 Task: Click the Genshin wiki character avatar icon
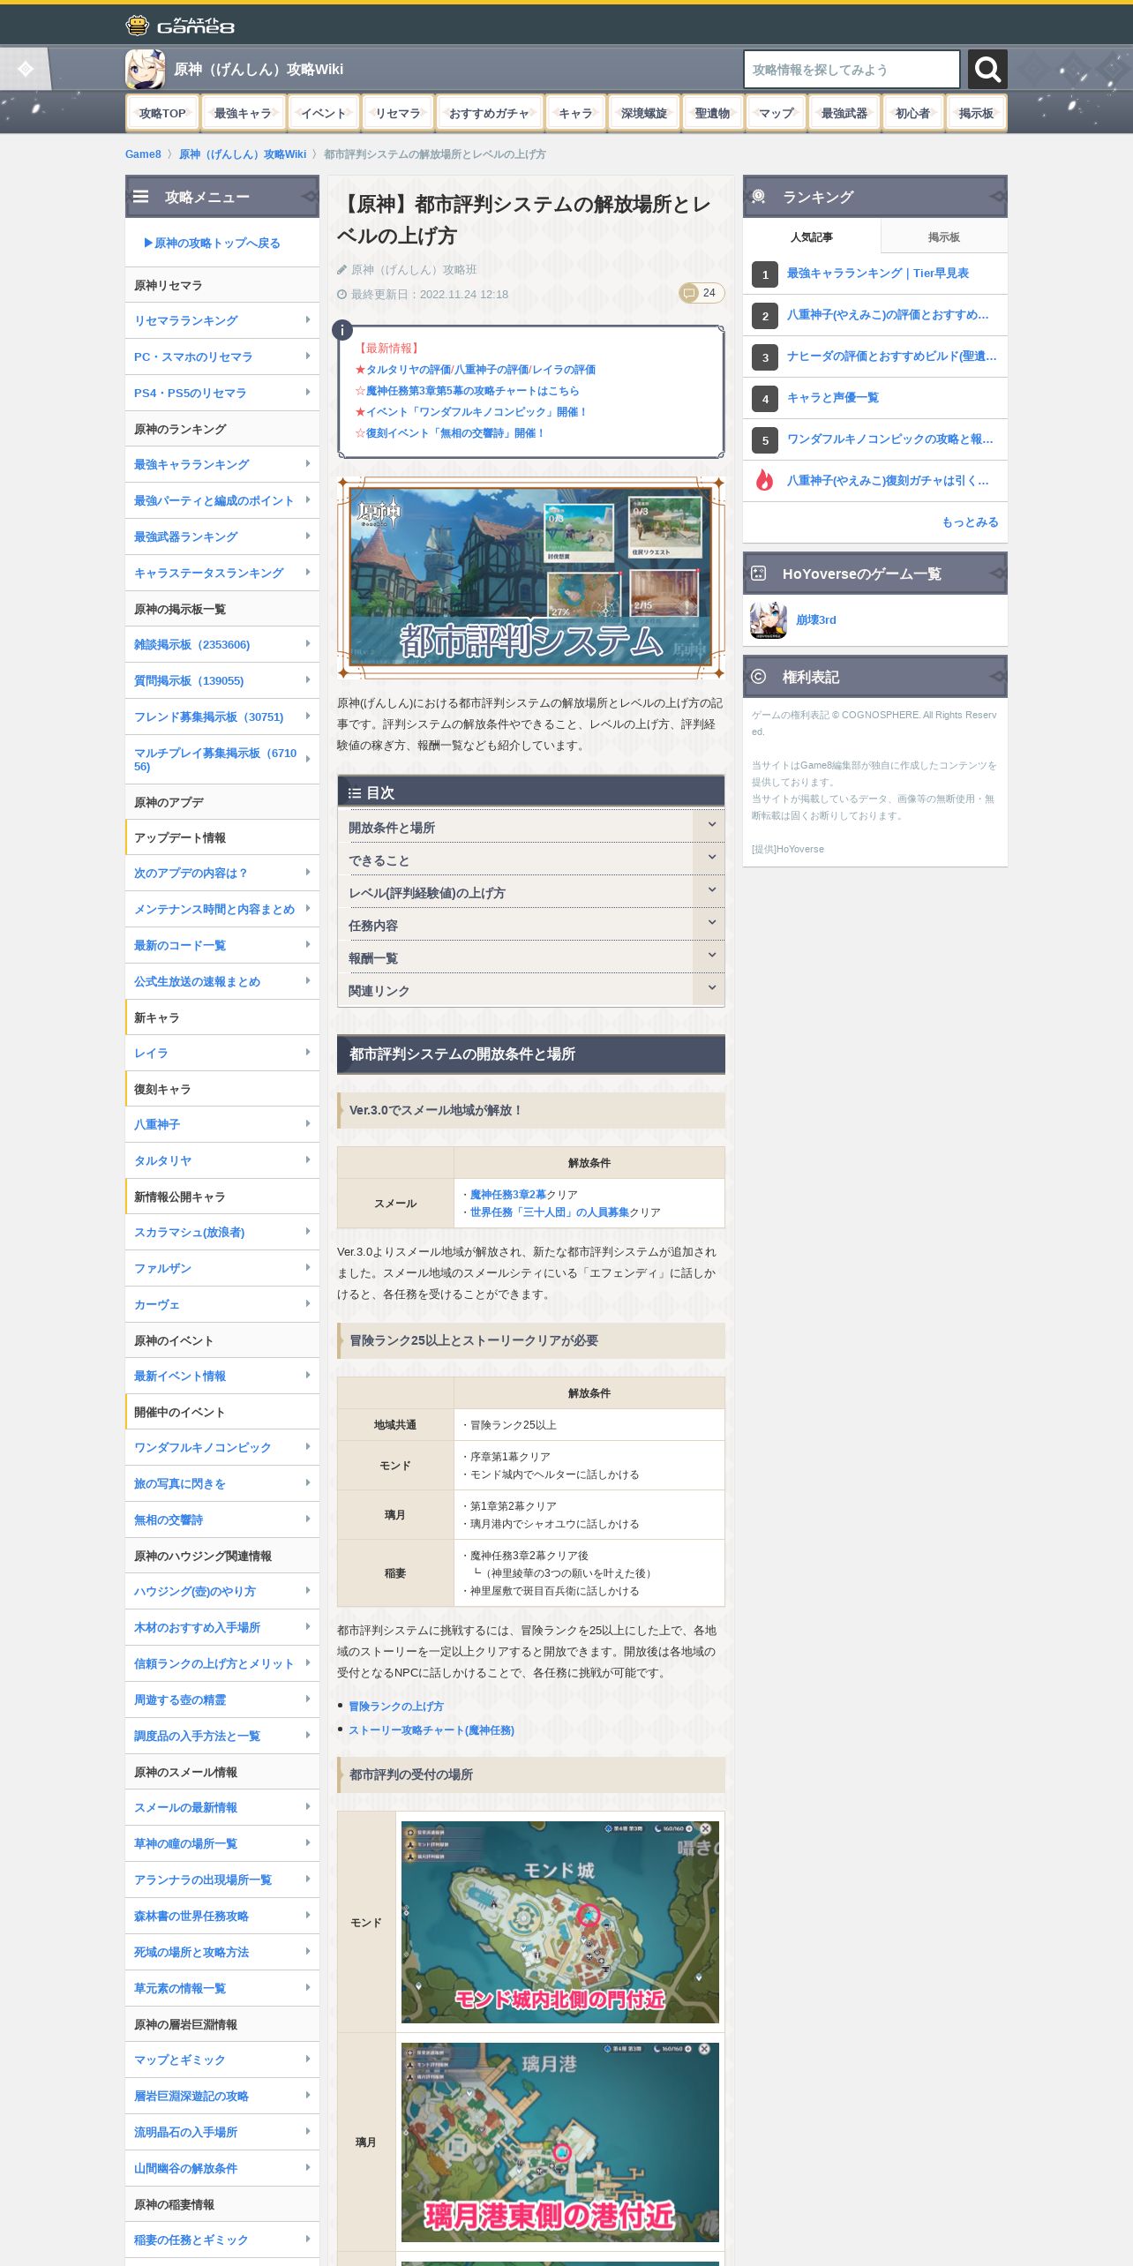point(145,69)
